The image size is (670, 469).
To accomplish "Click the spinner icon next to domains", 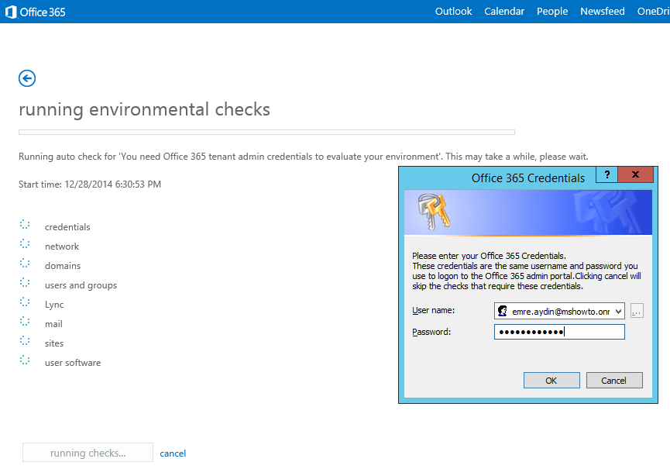I will pos(25,264).
